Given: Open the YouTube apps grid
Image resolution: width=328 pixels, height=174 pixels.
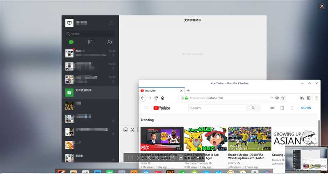Looking at the screenshot, I should click(282, 108).
